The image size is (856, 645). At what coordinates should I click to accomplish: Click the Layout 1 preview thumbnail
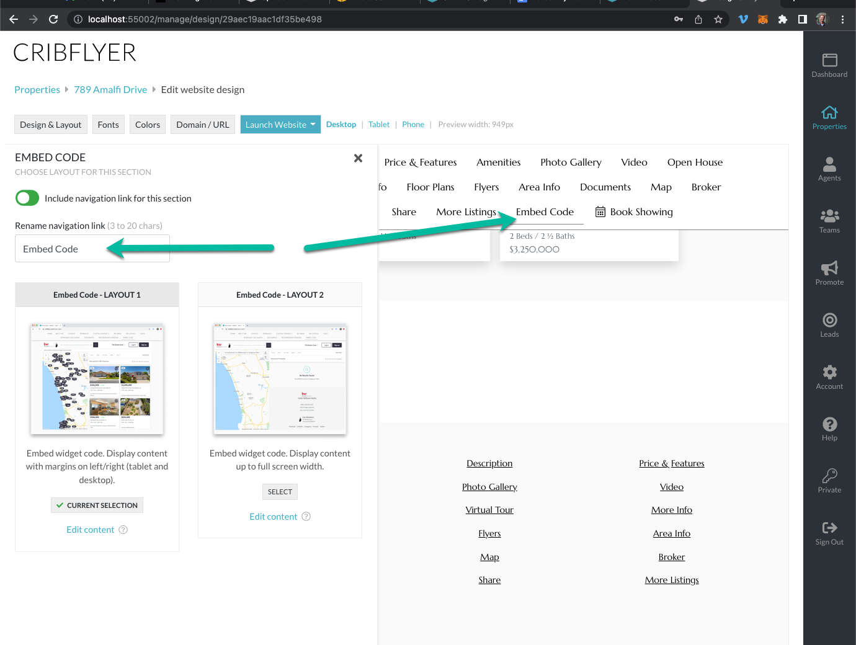pyautogui.click(x=97, y=378)
